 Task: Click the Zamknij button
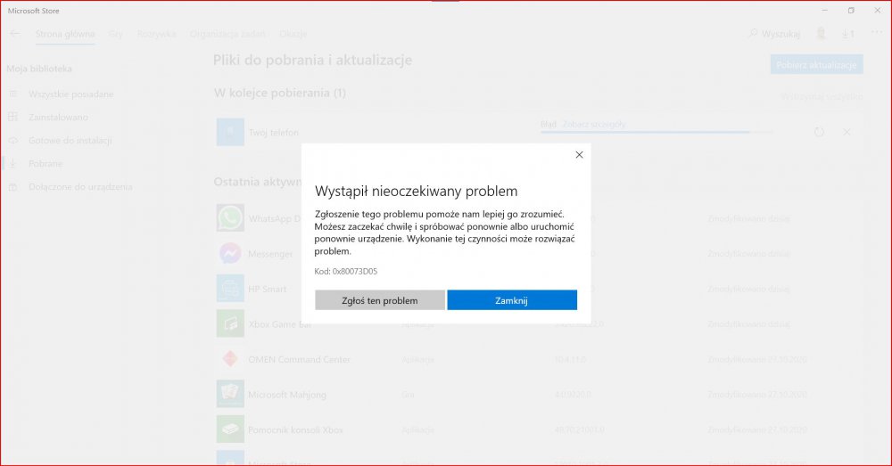[x=511, y=300]
